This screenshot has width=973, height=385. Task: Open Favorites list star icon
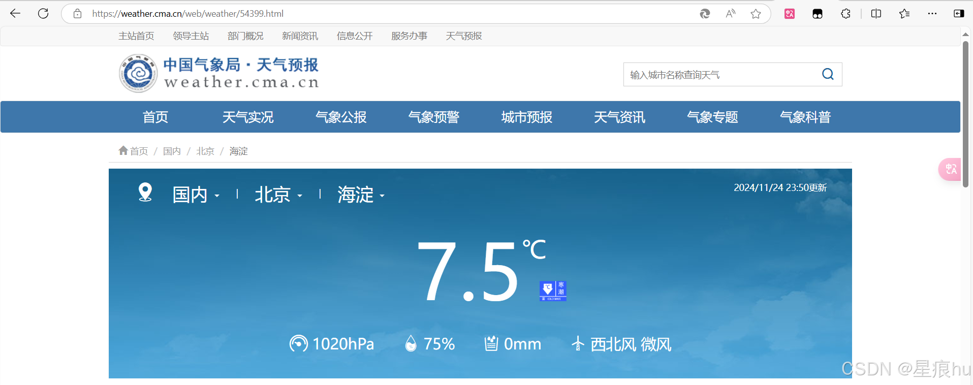(904, 14)
